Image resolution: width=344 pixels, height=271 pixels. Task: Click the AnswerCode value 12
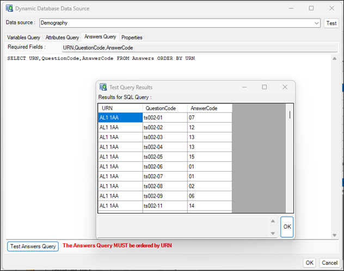(210, 128)
